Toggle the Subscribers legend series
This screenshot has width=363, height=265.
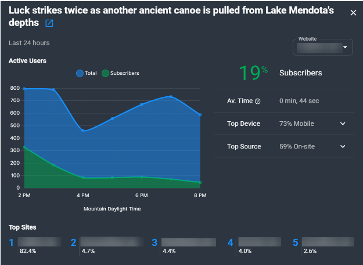(x=120, y=73)
